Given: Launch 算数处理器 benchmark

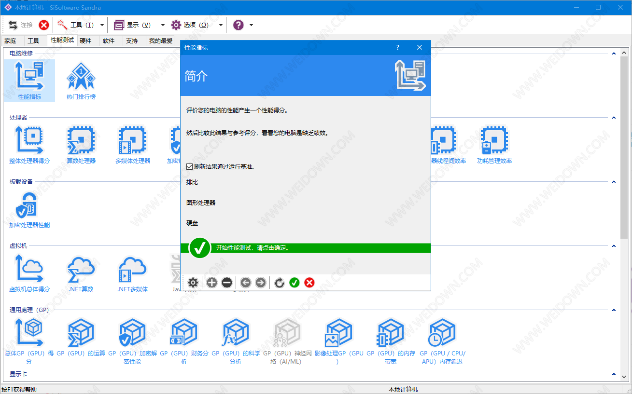Looking at the screenshot, I should coord(81,145).
